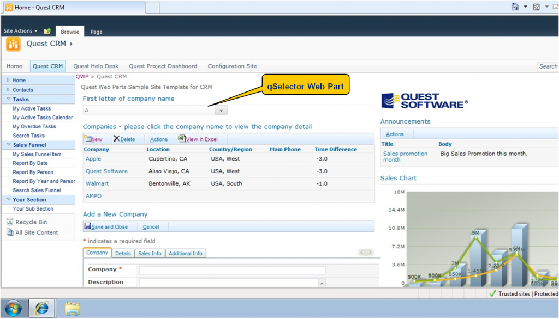Open My Overdue Tasks in sidebar

click(34, 127)
